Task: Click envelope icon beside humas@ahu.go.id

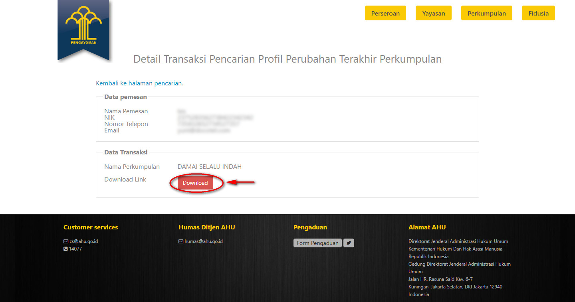Action: click(181, 241)
